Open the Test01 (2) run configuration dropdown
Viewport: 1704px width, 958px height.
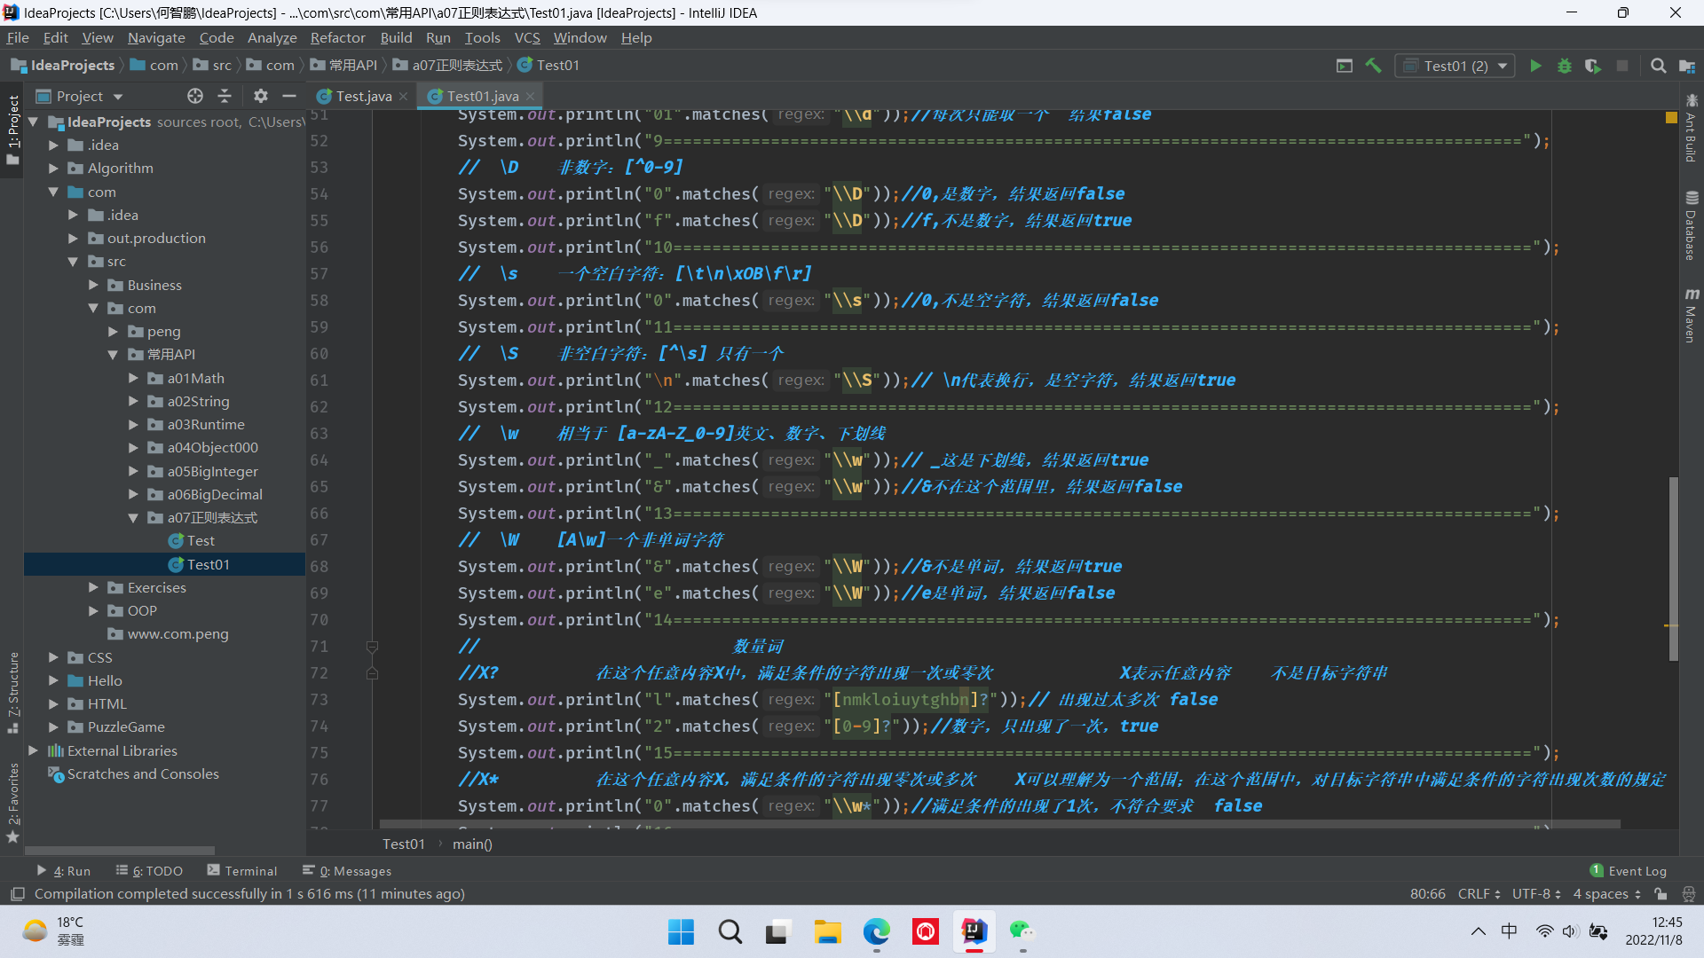pos(1455,66)
